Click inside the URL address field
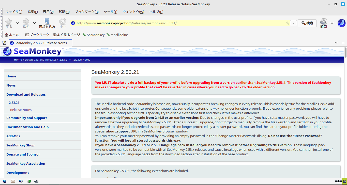Image resolution: width=347 pixels, height=185 pixels. coord(180,23)
